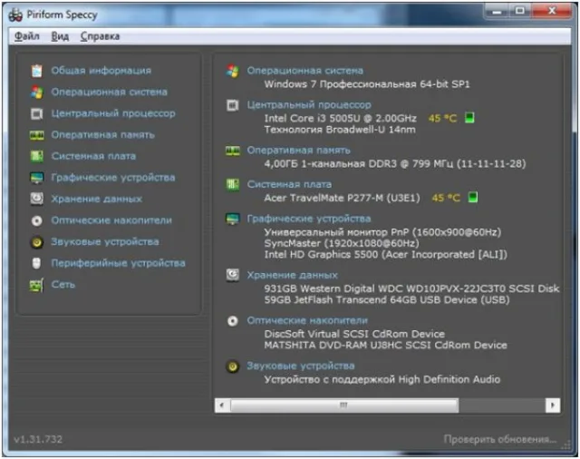
Task: Click the CPU 45 °C temperature value
Action: (443, 119)
